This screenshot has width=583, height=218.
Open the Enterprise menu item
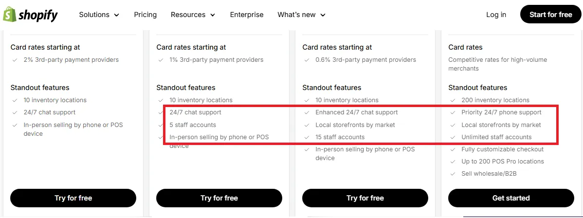pyautogui.click(x=247, y=15)
